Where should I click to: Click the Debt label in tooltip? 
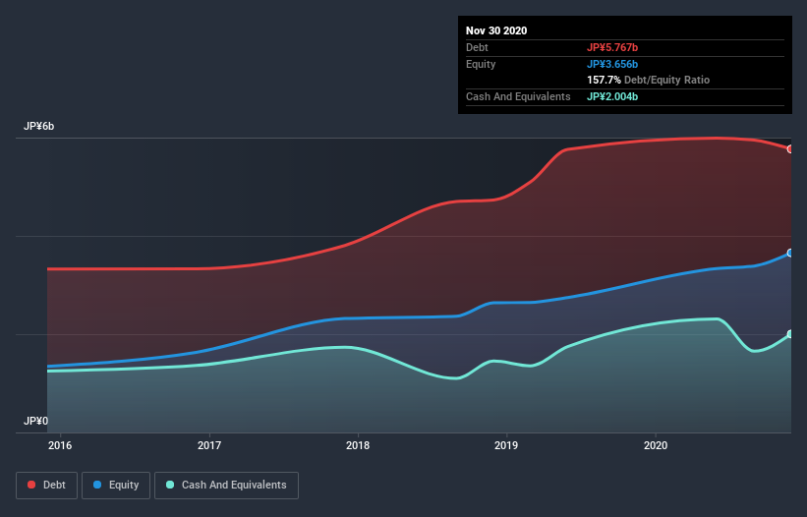click(x=477, y=47)
